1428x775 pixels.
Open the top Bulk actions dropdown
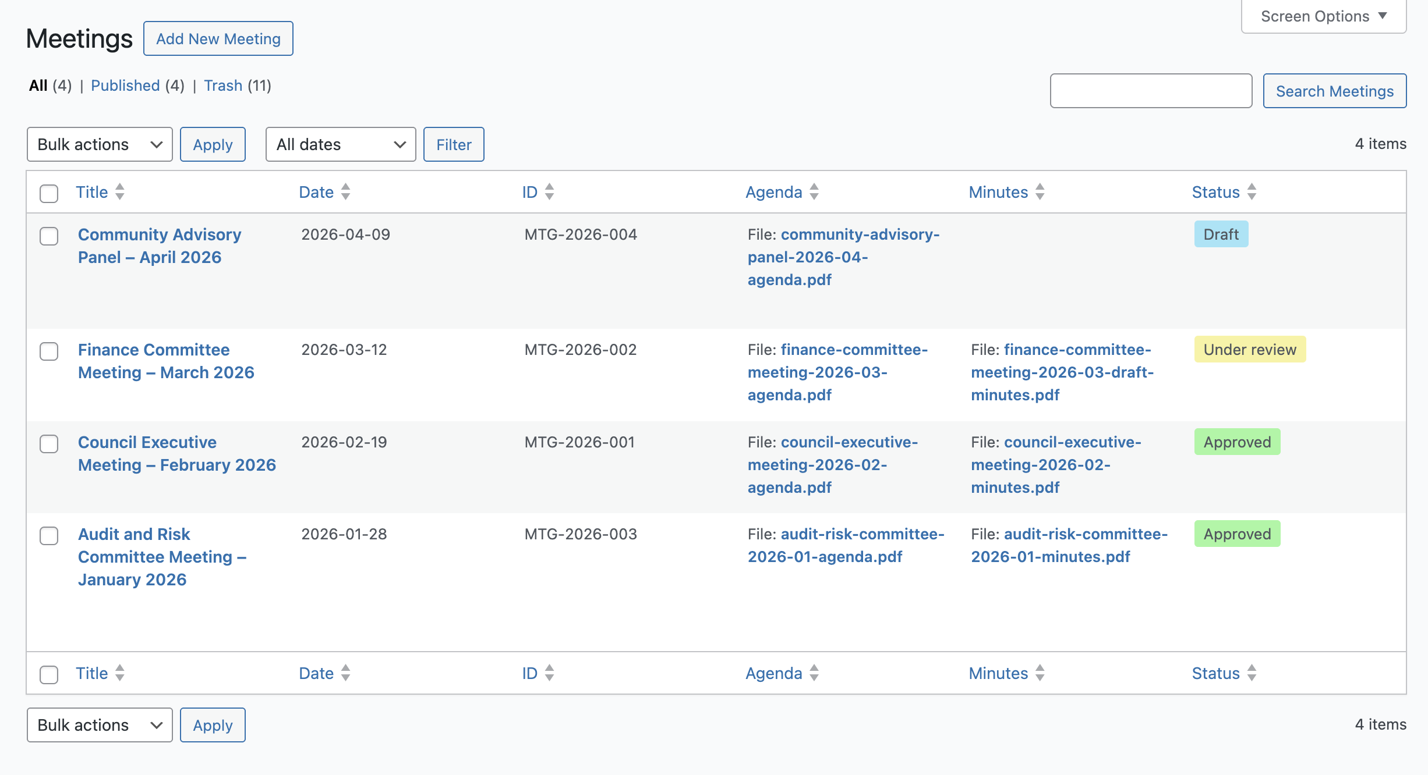coord(100,144)
